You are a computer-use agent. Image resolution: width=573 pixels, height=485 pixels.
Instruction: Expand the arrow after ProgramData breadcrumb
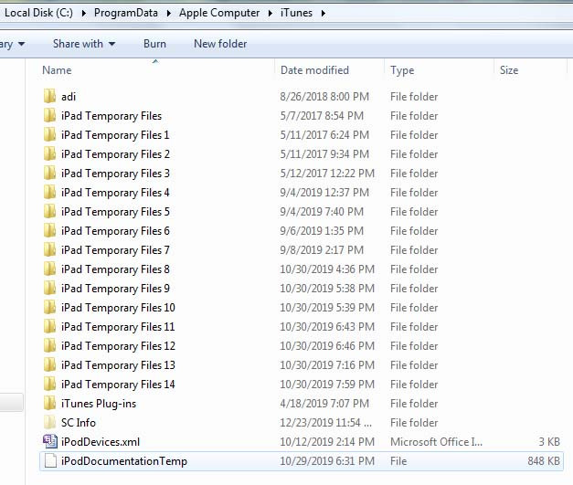[x=169, y=13]
